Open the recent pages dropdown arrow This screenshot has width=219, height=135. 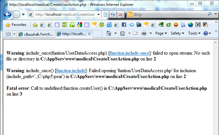(x=23, y=14)
